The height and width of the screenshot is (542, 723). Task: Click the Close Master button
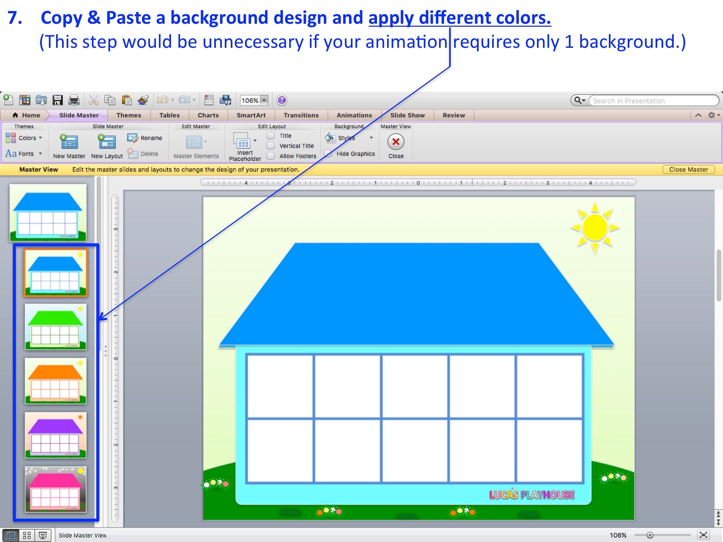click(x=688, y=169)
